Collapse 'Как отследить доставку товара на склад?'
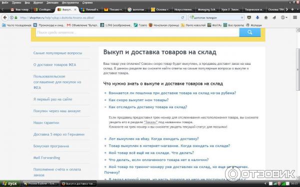 tap(147, 107)
